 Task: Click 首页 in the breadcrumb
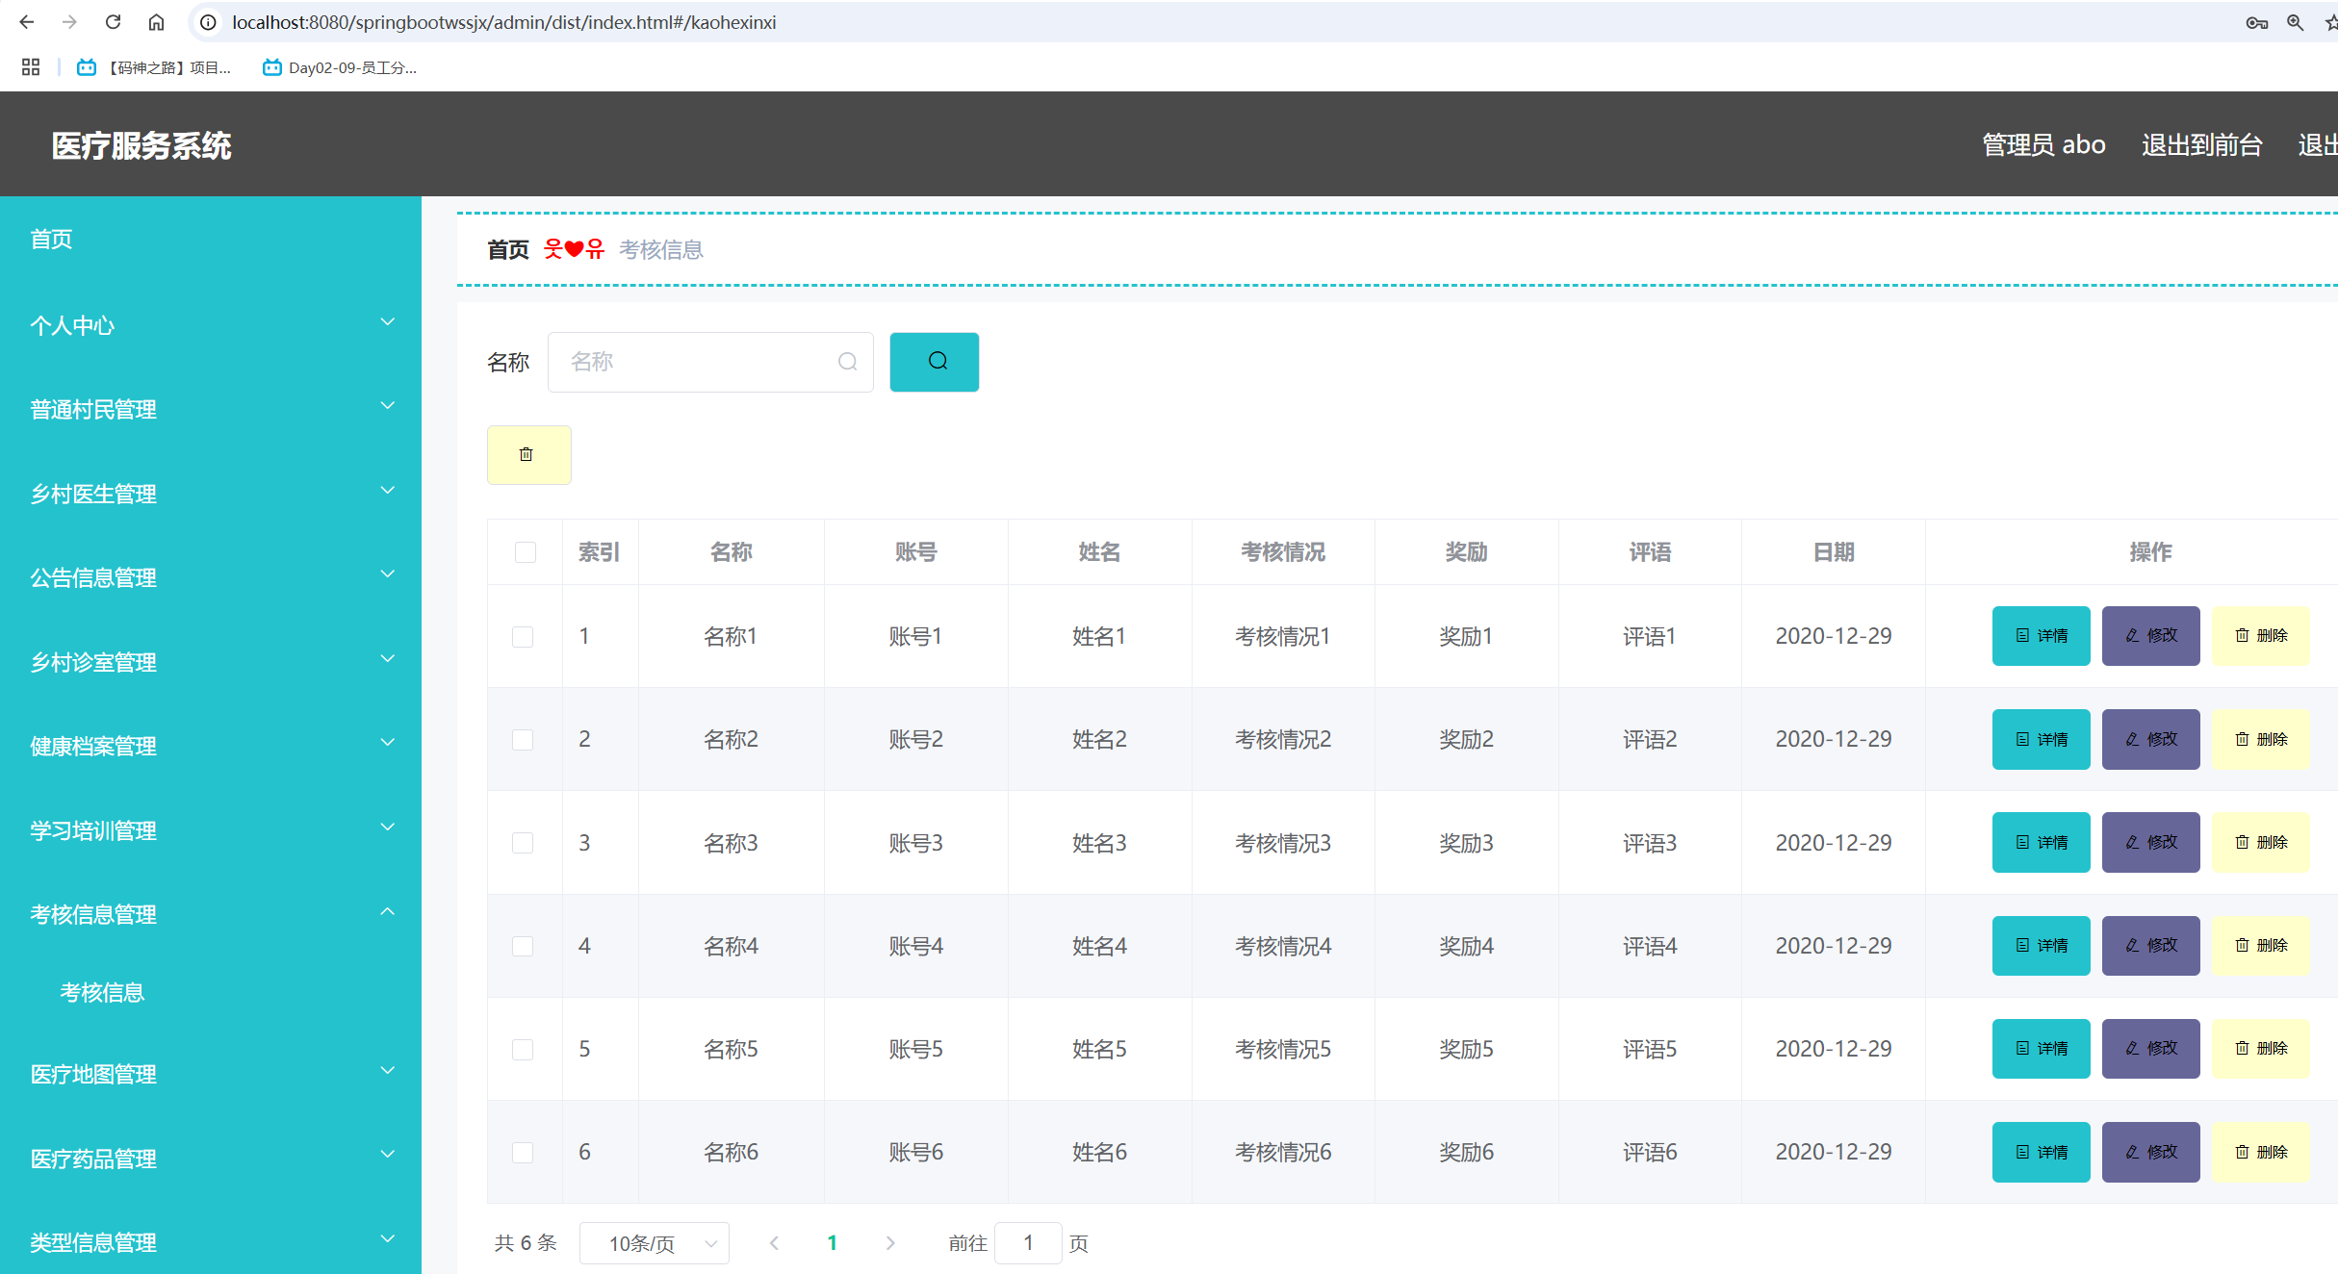click(508, 250)
